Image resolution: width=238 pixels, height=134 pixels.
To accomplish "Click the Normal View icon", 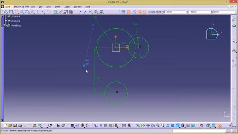I will point(168,125).
